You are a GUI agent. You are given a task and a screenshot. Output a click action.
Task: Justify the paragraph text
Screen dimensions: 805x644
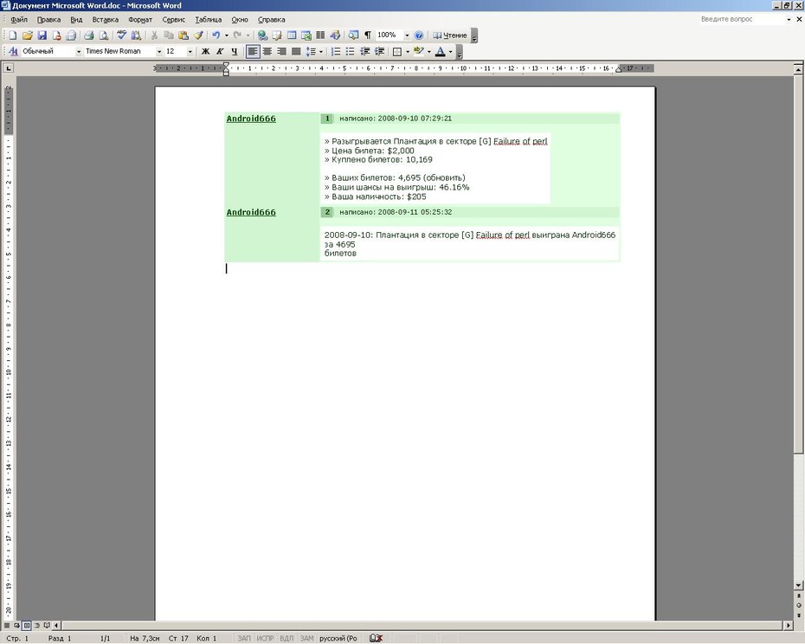tap(296, 51)
